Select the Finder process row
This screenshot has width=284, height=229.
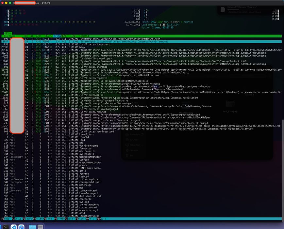point(142,39)
